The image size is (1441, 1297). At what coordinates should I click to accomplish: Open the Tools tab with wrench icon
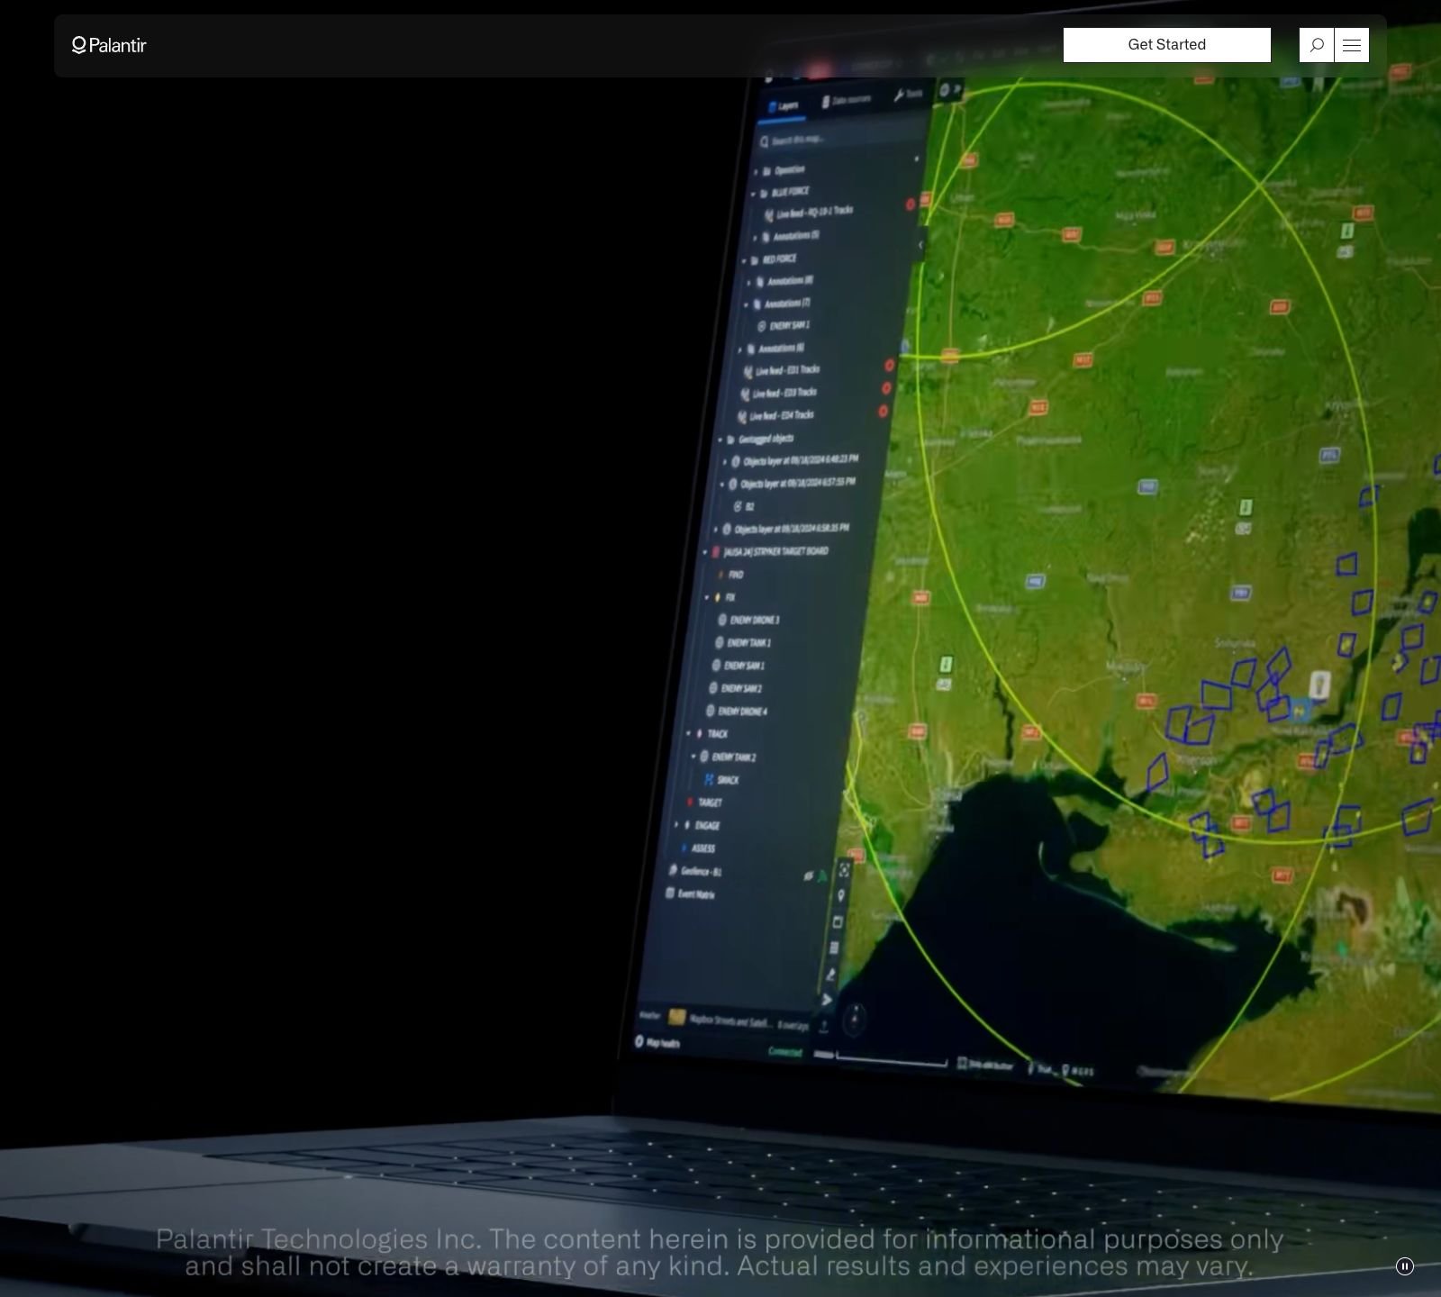908,95
